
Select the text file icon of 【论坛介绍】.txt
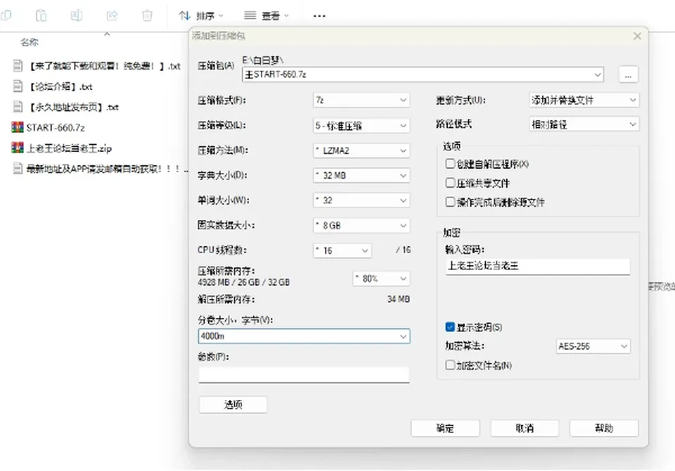[18, 86]
